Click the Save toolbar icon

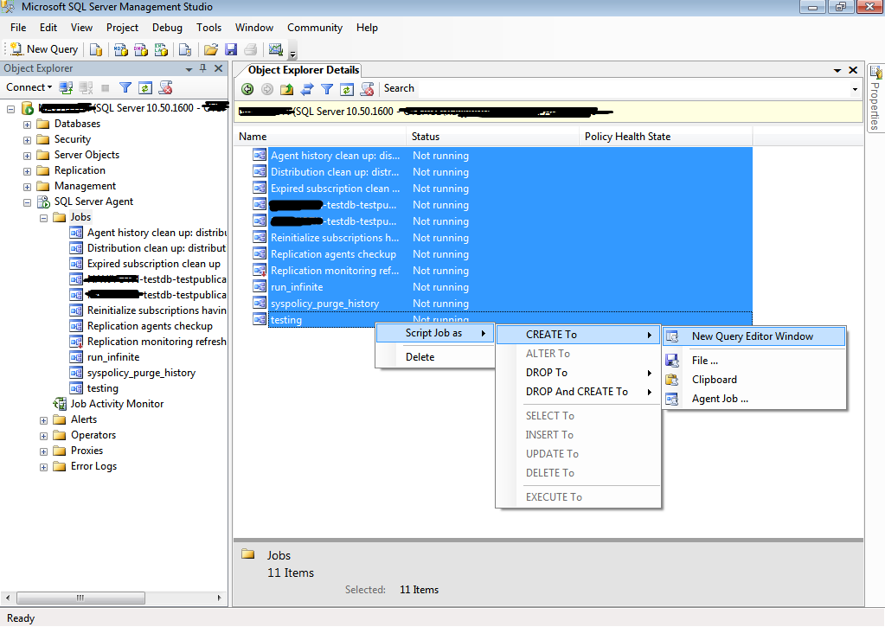tap(232, 49)
